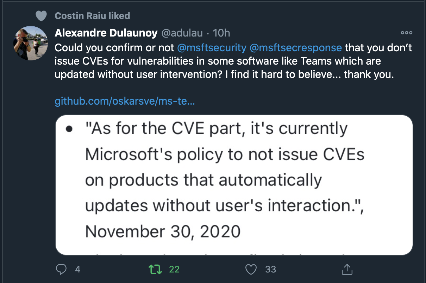Open the @msftsecurity mention
426x283 pixels.
tap(212, 47)
